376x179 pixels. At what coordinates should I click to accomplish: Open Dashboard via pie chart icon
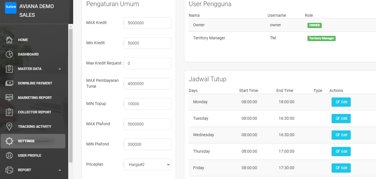point(9,54)
